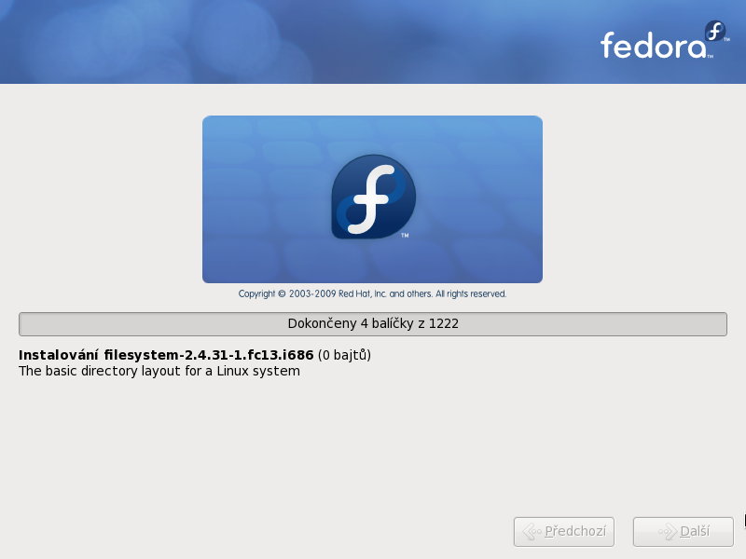The height and width of the screenshot is (559, 746).
Task: Click the Další next button
Action: click(684, 531)
